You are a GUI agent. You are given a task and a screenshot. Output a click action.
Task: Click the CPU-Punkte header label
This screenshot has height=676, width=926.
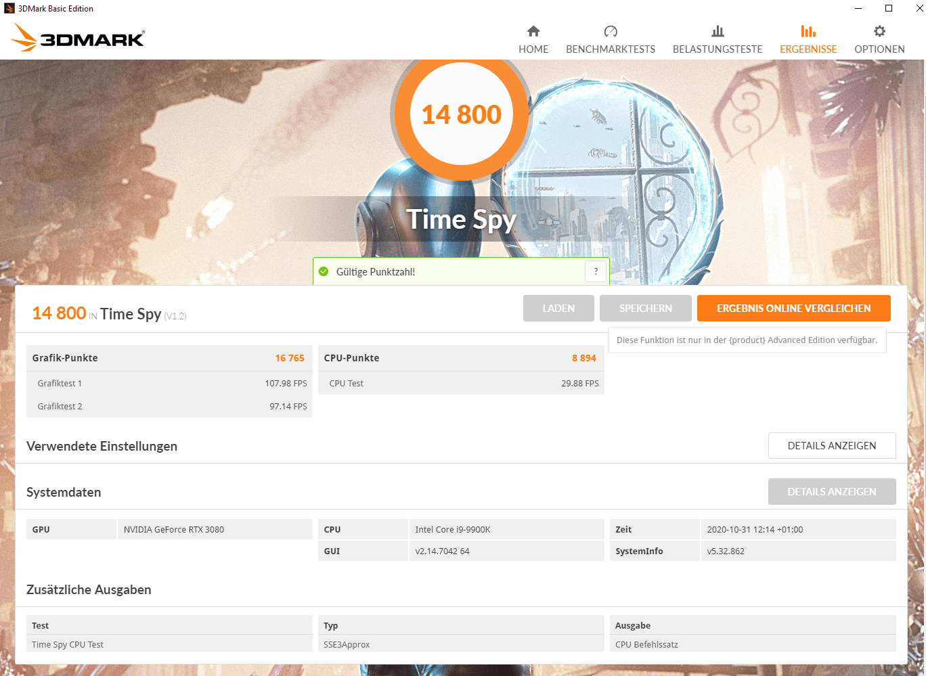(351, 358)
